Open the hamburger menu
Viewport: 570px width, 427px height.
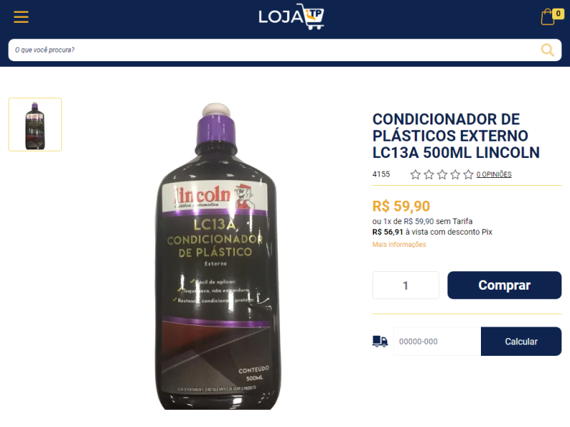[21, 16]
